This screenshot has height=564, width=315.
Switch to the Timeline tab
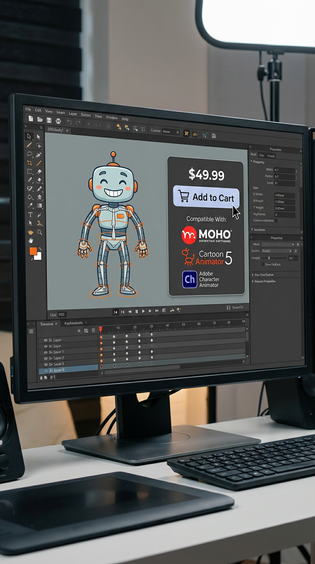[47, 324]
